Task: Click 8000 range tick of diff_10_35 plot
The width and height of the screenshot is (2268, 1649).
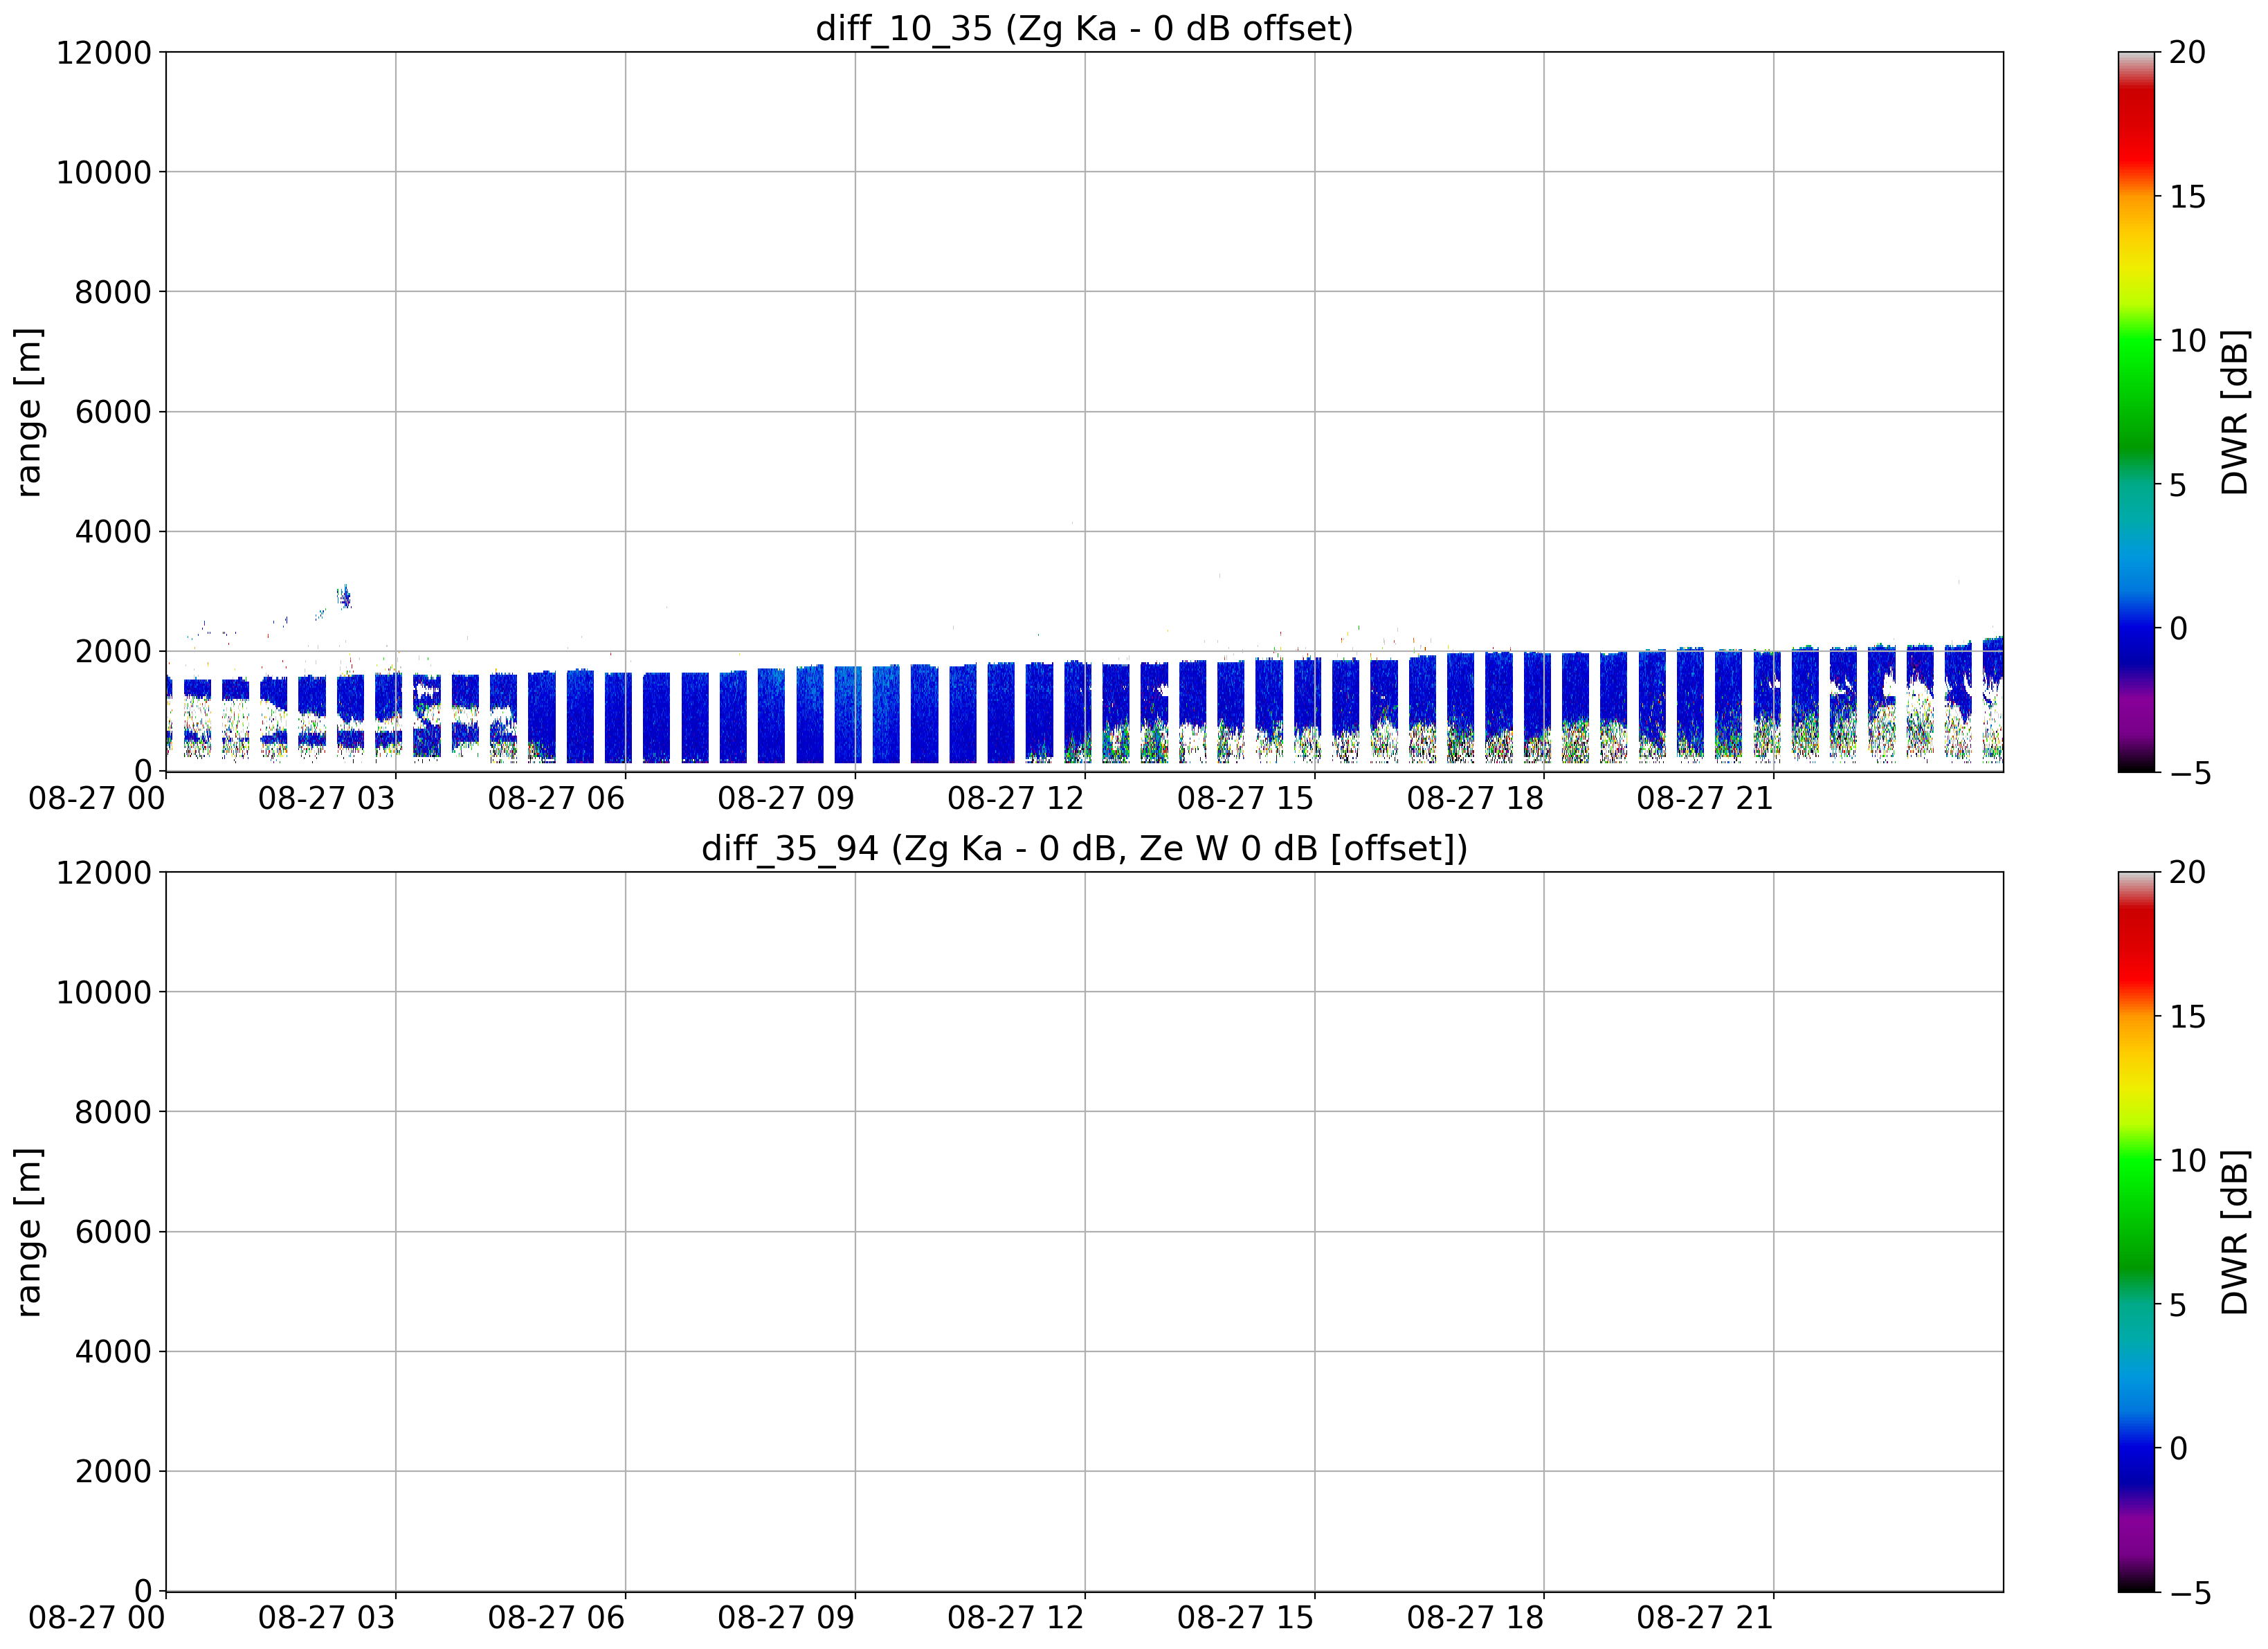Action: [x=113, y=292]
